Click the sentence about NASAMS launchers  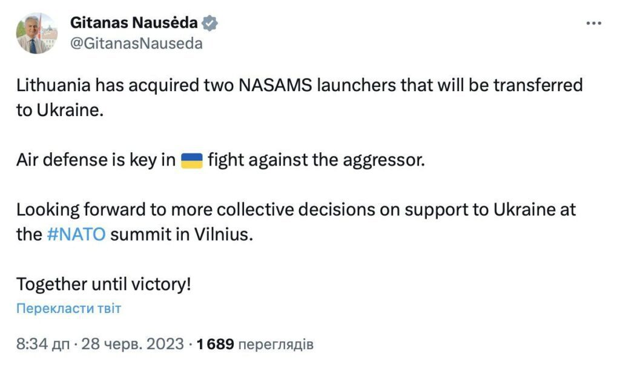pyautogui.click(x=299, y=97)
